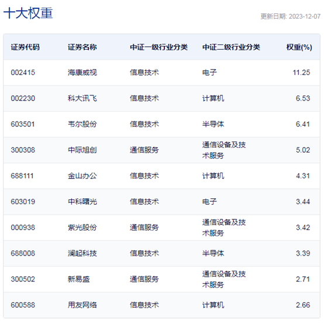Screen dimensions: 324x324
Task: Select security code 300502
Action: pos(23,280)
